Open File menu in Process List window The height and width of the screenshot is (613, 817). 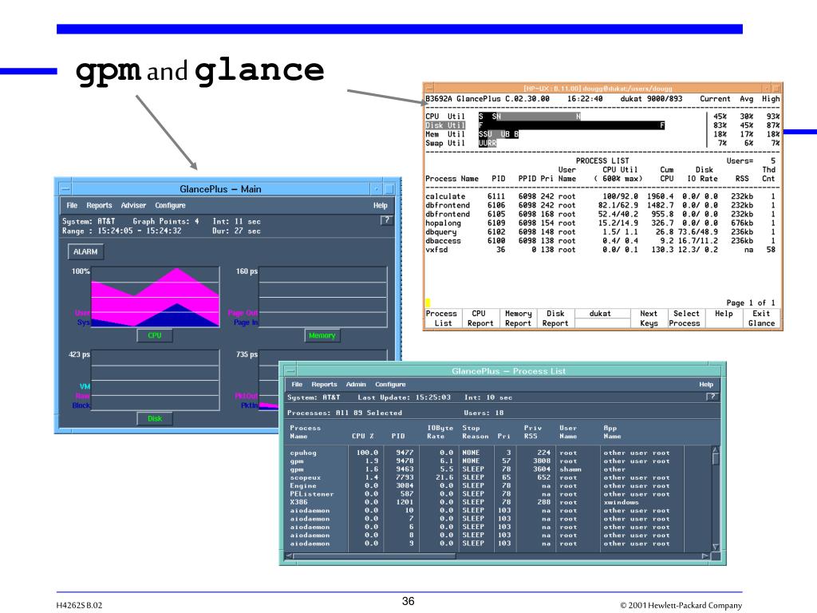[297, 384]
